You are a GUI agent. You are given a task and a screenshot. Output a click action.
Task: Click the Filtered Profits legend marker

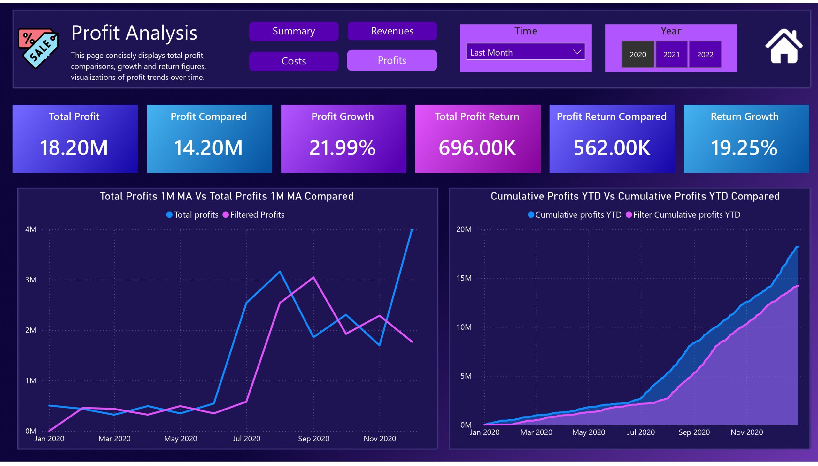coord(226,215)
